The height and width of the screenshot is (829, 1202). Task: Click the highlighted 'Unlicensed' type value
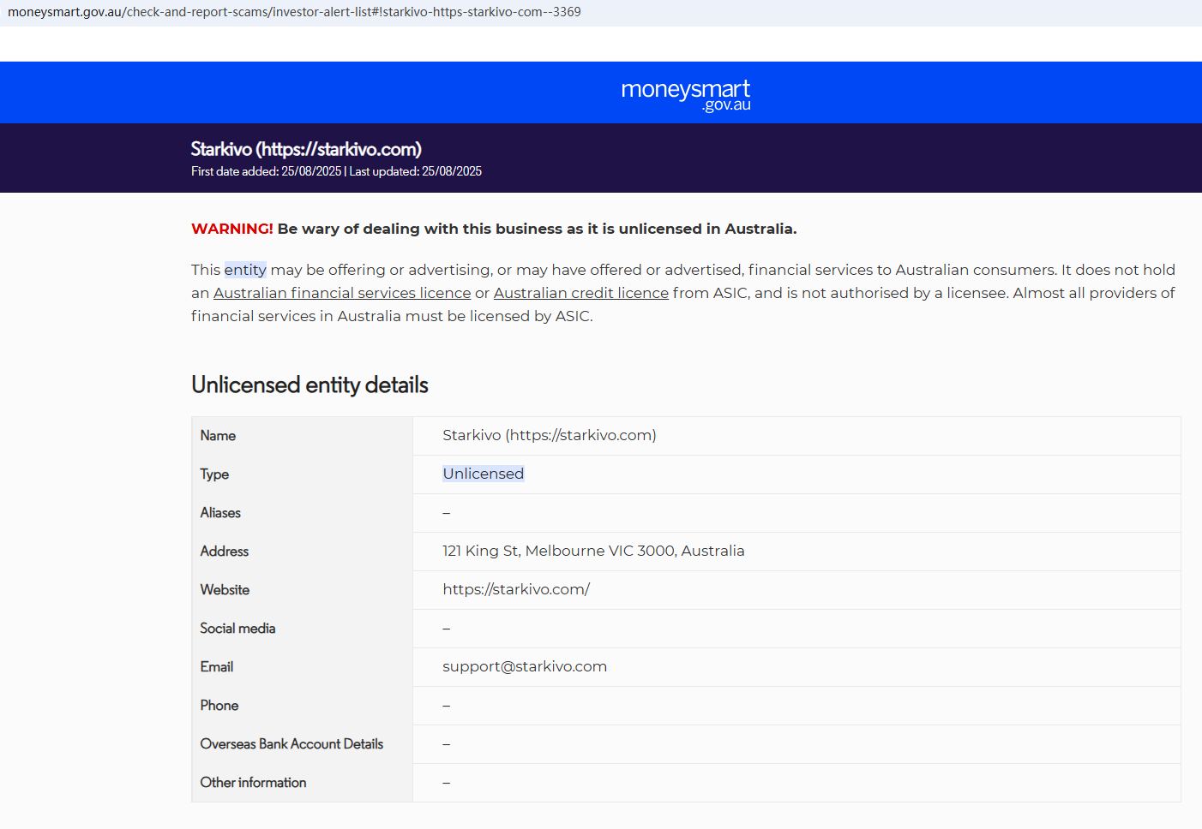point(483,474)
